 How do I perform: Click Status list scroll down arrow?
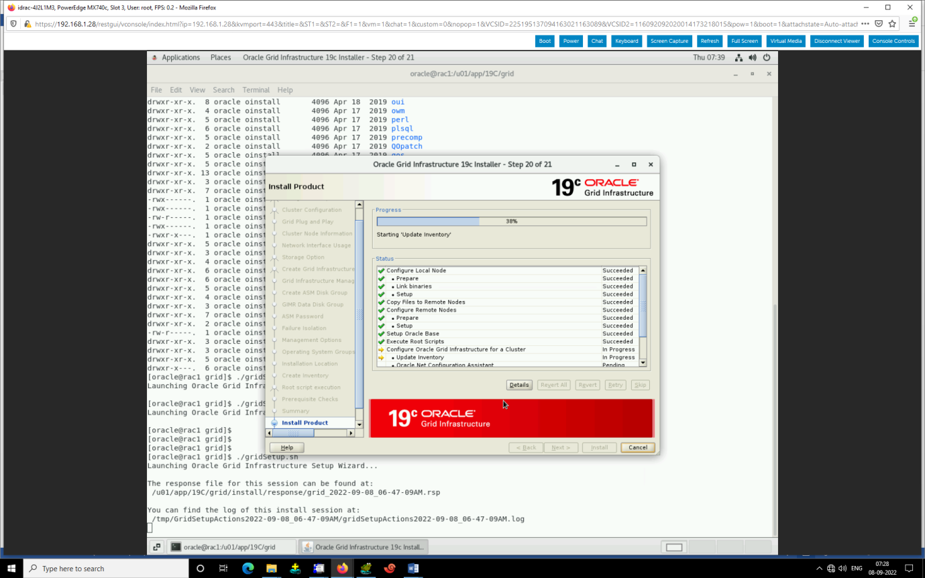[643, 363]
